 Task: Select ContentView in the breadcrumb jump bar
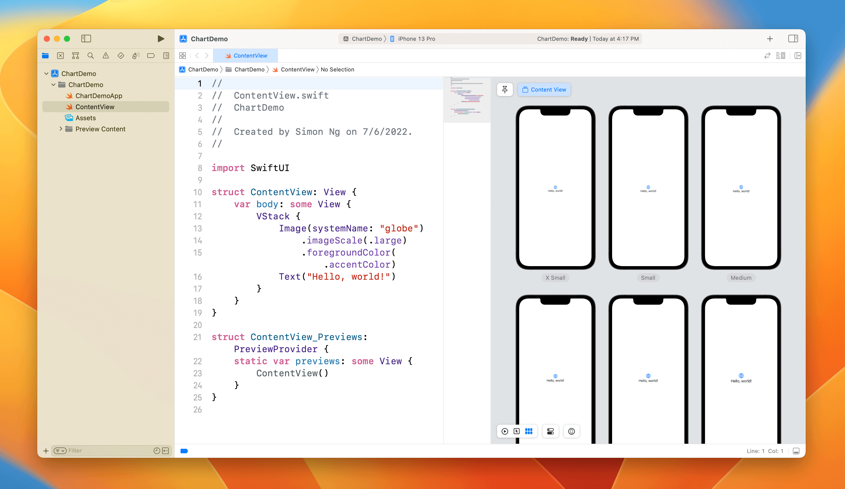[298, 69]
